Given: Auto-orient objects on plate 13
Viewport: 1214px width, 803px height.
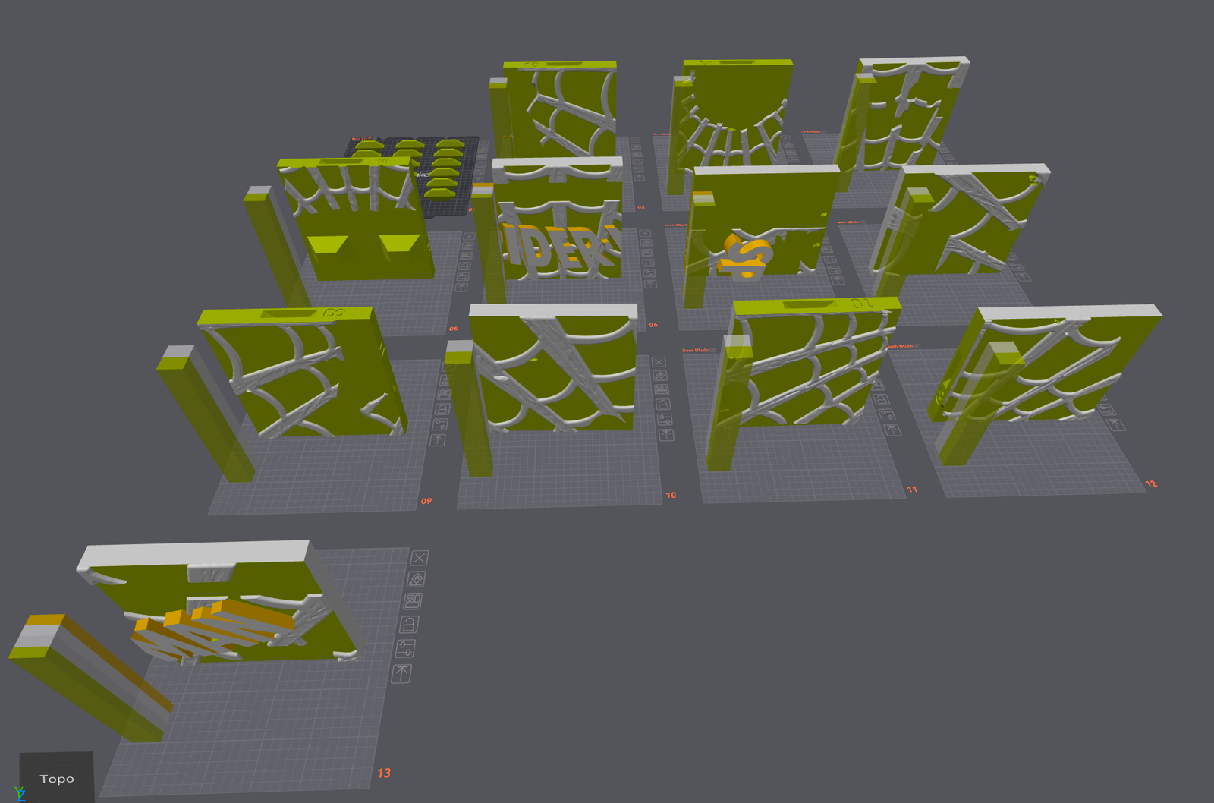Looking at the screenshot, I should point(416,580).
